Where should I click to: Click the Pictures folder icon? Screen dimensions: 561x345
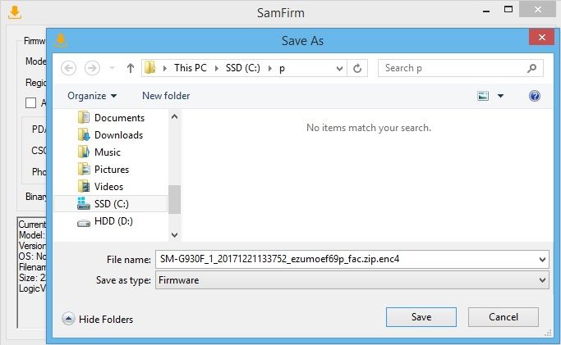83,169
